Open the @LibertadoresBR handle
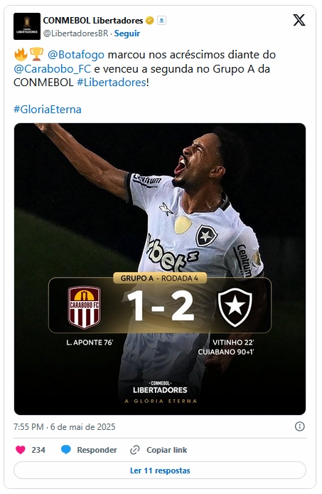 pyautogui.click(x=75, y=33)
